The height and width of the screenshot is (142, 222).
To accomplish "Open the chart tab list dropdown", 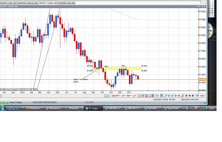I will (205, 3).
